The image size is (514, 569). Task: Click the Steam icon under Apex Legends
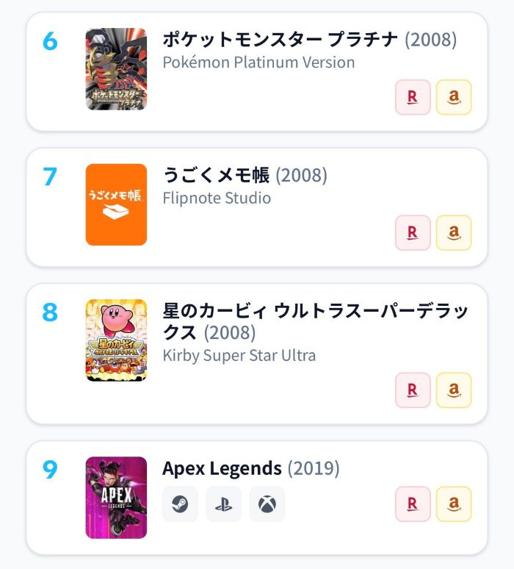[x=180, y=504]
